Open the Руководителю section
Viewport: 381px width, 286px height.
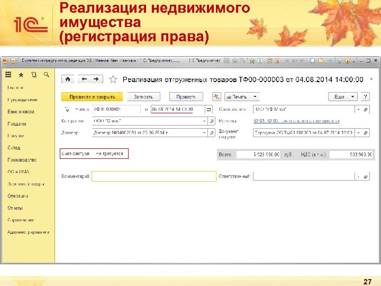click(x=22, y=100)
